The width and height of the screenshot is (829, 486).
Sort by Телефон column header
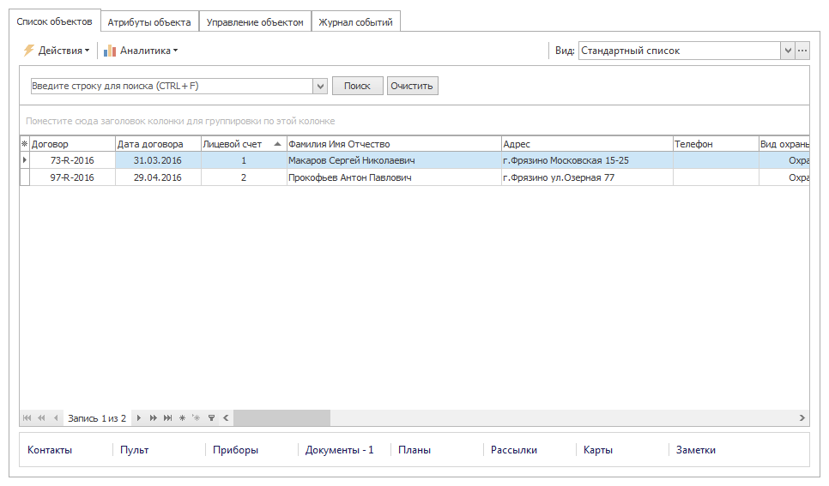(716, 144)
